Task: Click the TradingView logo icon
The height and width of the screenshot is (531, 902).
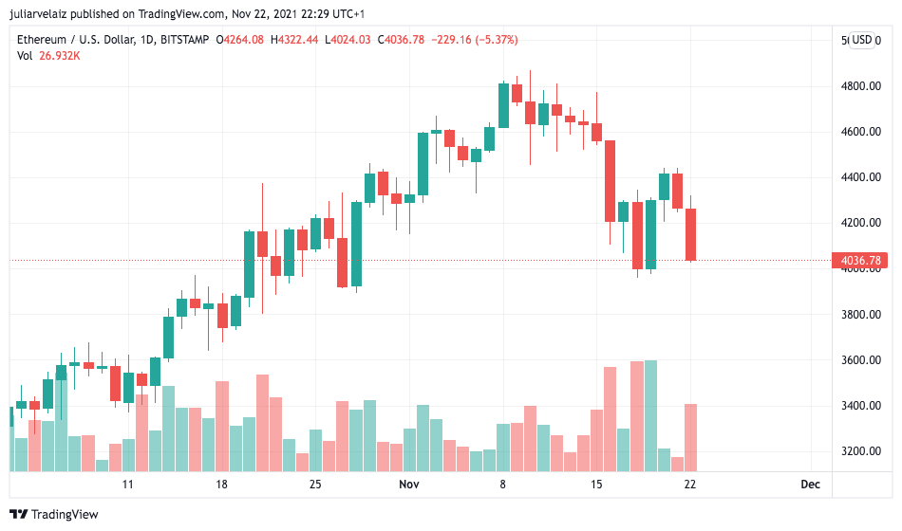Action: point(18,514)
